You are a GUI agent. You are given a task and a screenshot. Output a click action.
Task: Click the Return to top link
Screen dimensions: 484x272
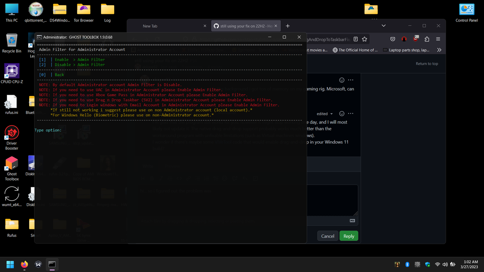[x=427, y=64]
